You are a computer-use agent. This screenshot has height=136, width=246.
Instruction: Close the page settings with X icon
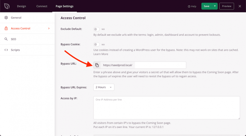point(240,6)
